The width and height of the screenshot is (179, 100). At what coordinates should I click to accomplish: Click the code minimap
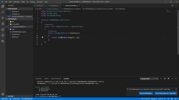[x=168, y=11]
